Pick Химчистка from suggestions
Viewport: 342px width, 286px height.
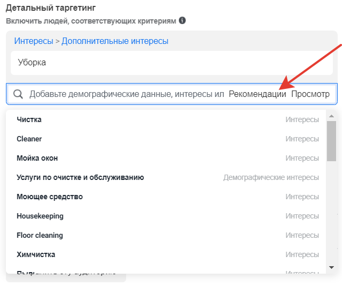(36, 254)
